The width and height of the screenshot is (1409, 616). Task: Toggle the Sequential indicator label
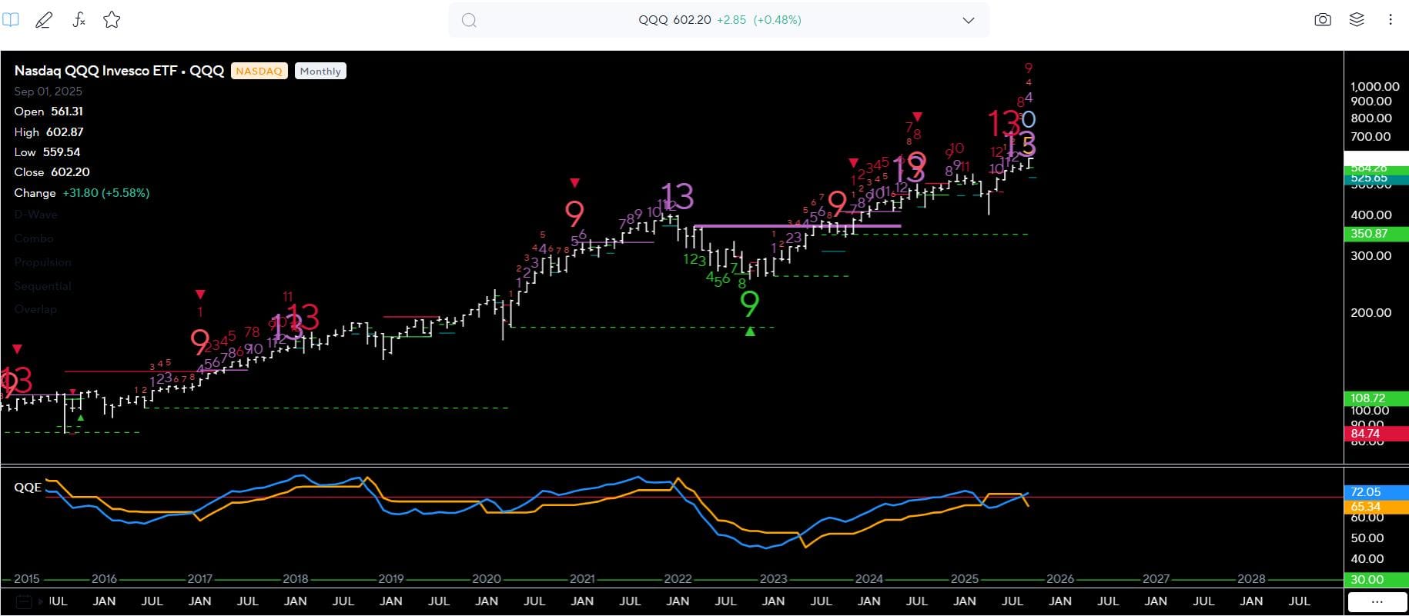point(42,286)
